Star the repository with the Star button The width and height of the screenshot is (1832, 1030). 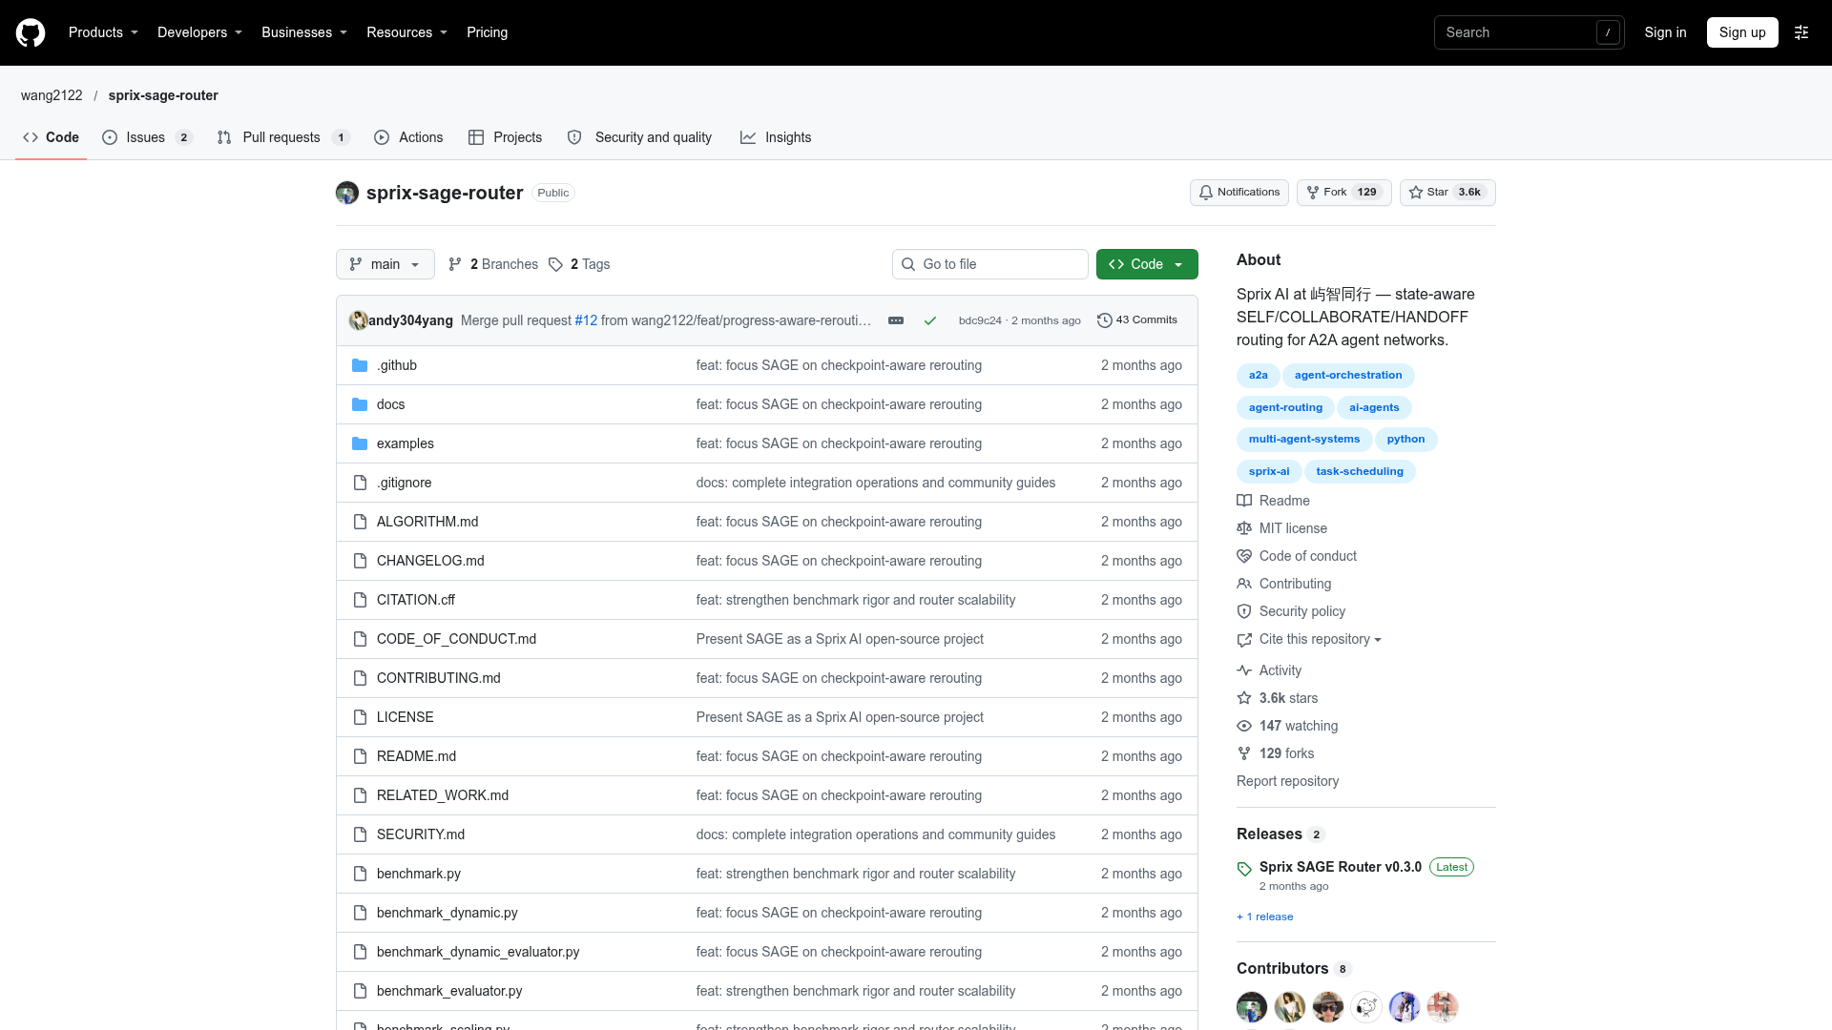[1447, 193]
